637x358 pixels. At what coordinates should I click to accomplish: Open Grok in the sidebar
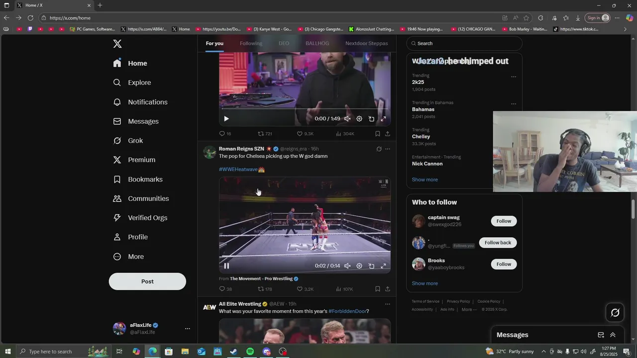pyautogui.click(x=128, y=141)
